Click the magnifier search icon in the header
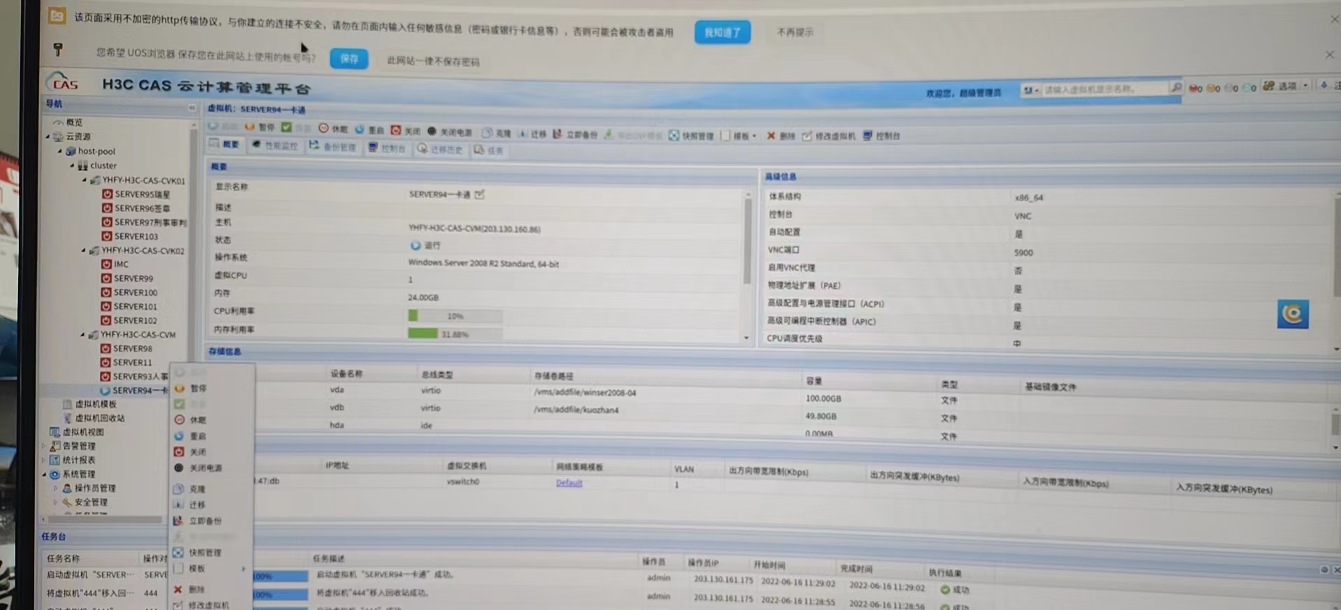Viewport: 1341px width, 610px height. coord(1177,87)
